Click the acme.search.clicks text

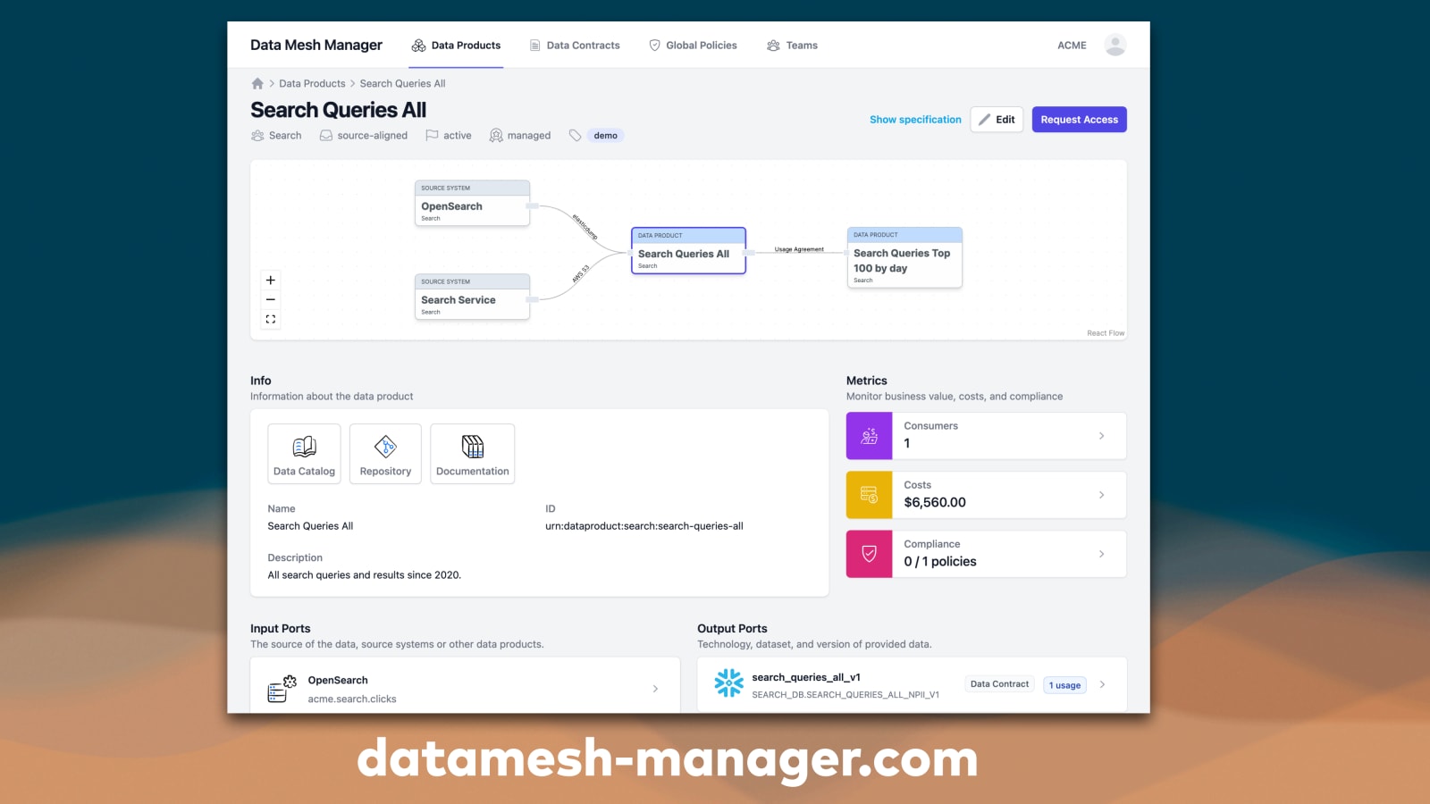(352, 699)
